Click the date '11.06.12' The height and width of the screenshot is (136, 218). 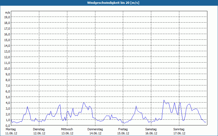pyautogui.click(x=11, y=133)
